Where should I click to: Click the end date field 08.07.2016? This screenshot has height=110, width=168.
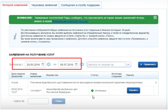pyautogui.click(x=66, y=64)
